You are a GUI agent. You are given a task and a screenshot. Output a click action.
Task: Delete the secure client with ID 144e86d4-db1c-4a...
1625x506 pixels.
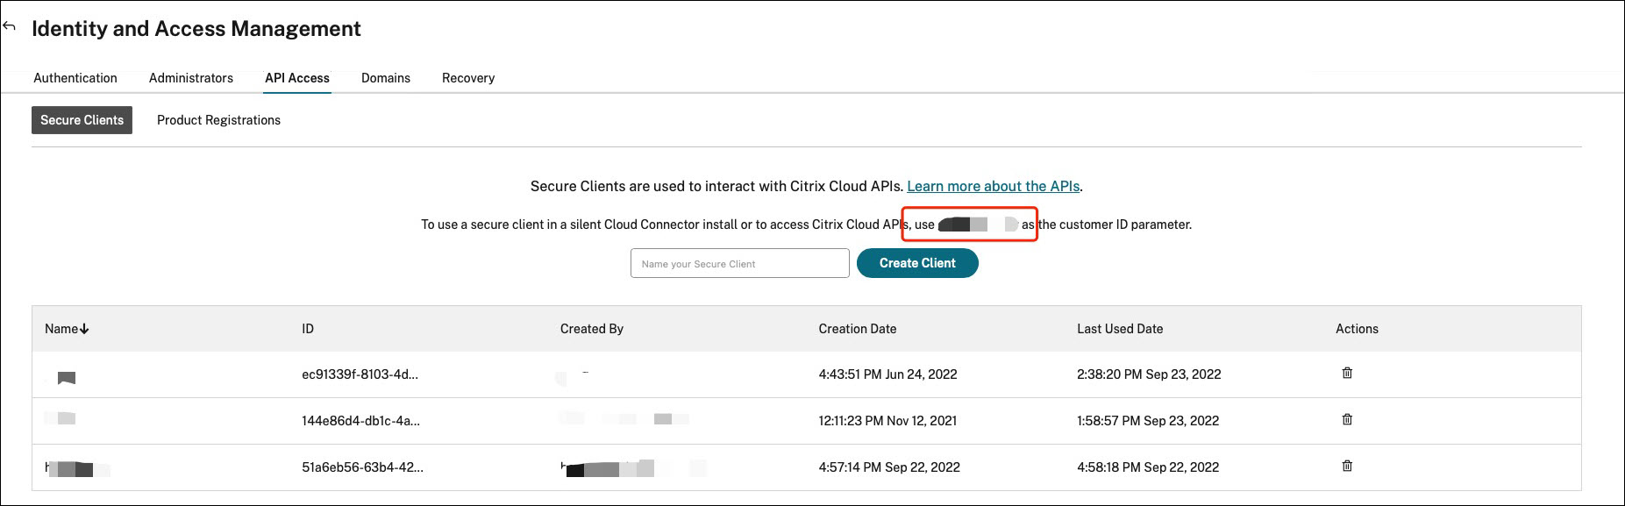coord(1347,420)
